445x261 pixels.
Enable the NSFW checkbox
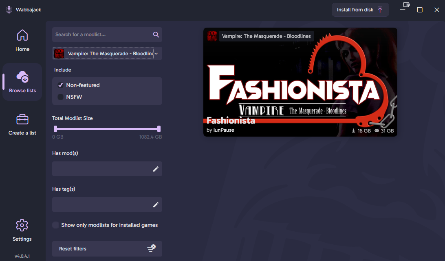click(x=60, y=97)
